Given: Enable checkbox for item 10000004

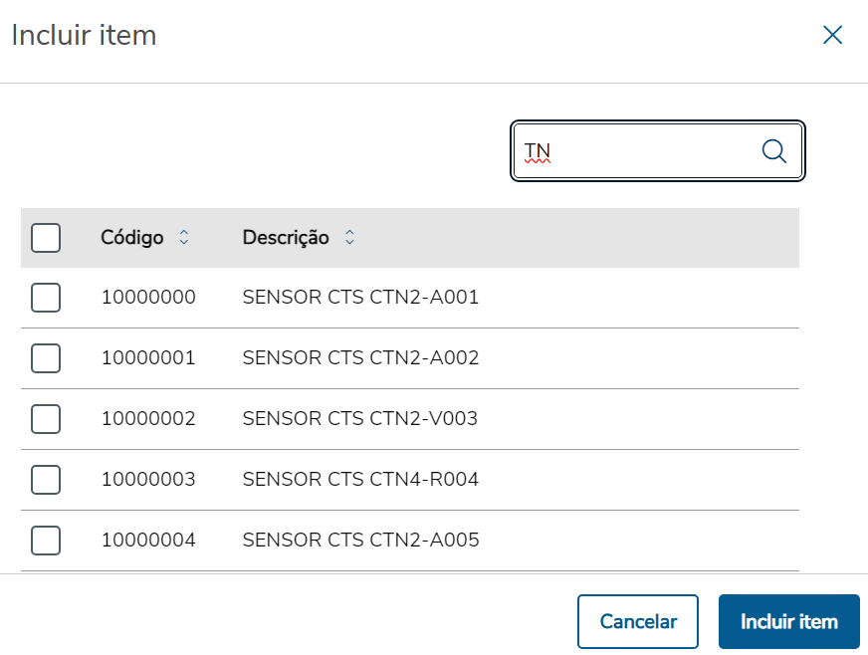Looking at the screenshot, I should pyautogui.click(x=46, y=541).
